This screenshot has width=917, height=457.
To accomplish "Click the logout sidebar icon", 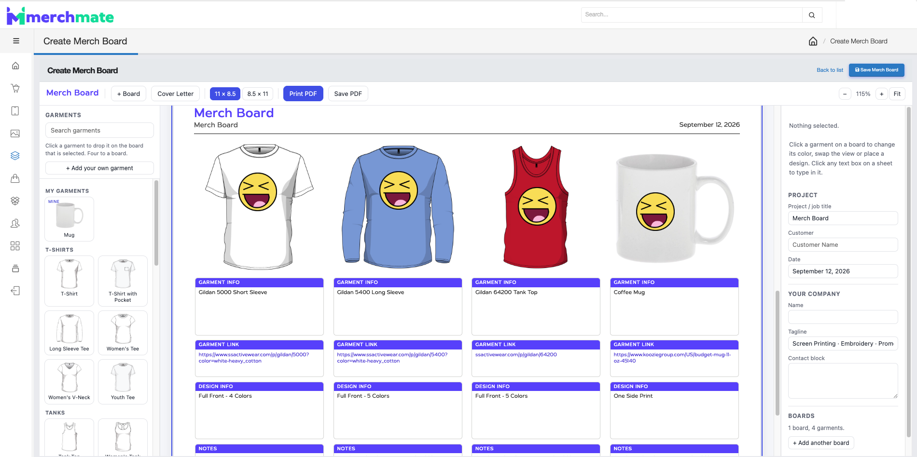I will pos(15,291).
